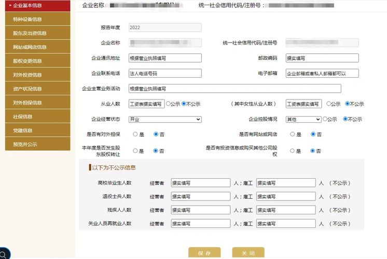This screenshot has width=387, height=259.
Task: Go to 股东及出资信息 section
Action: click(37, 33)
